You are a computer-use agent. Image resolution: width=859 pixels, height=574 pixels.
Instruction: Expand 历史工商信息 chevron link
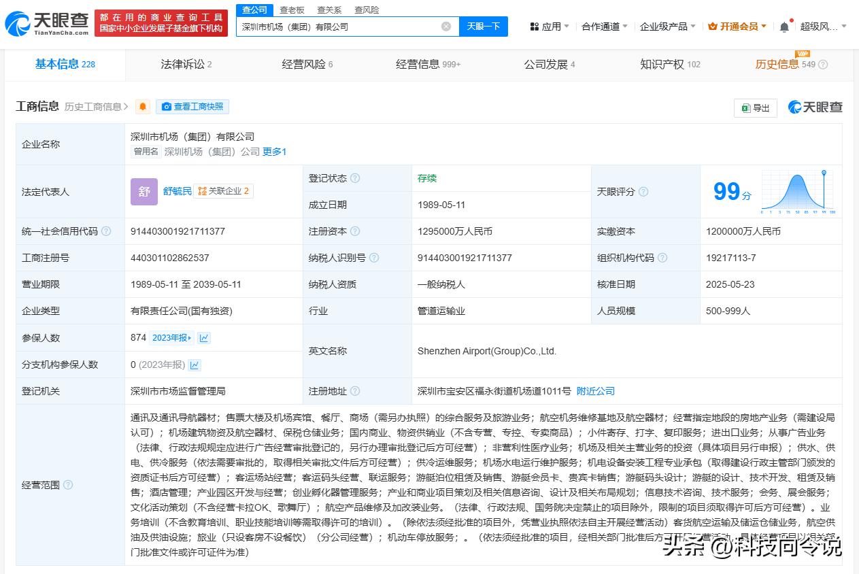[x=97, y=107]
